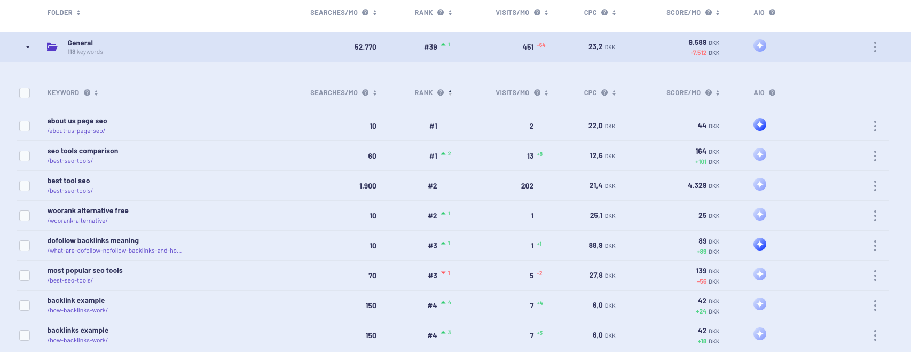Screen dimensions: 911x352
Task: Select checkbox for backlink example
Action: (x=25, y=306)
